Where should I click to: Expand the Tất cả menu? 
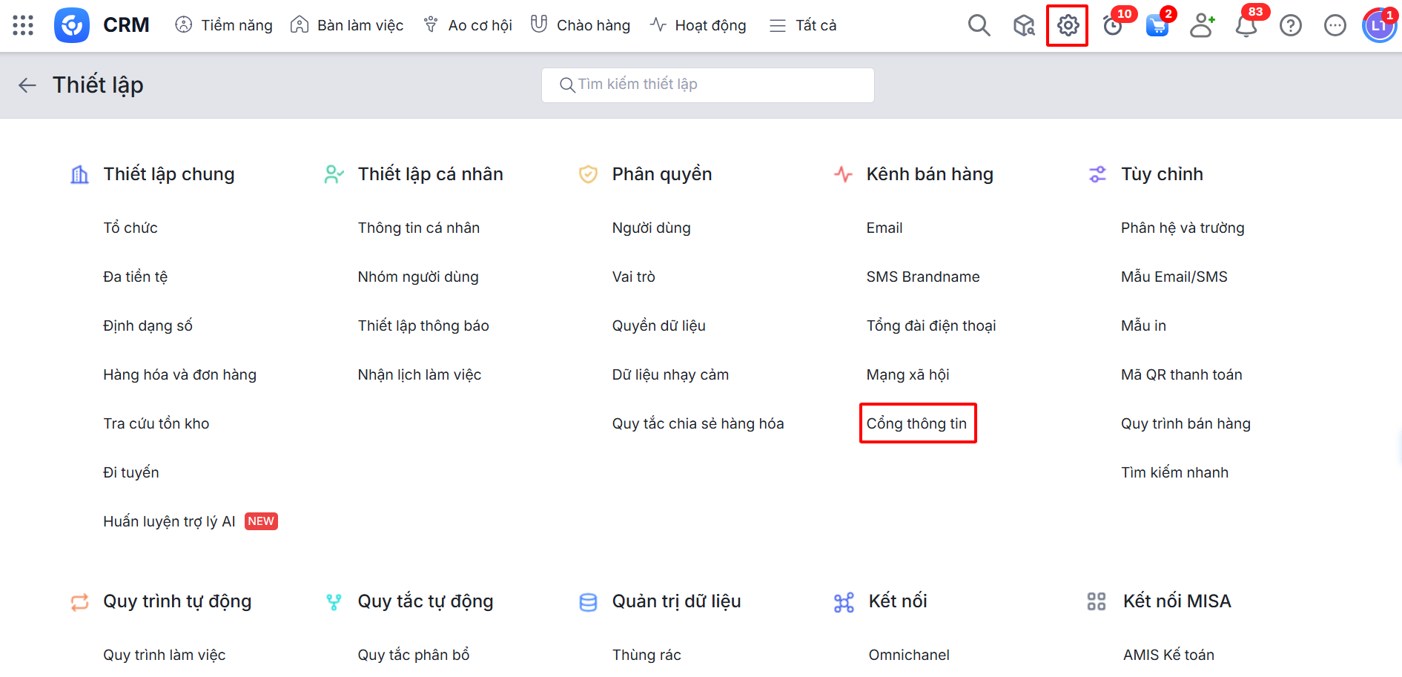803,26
